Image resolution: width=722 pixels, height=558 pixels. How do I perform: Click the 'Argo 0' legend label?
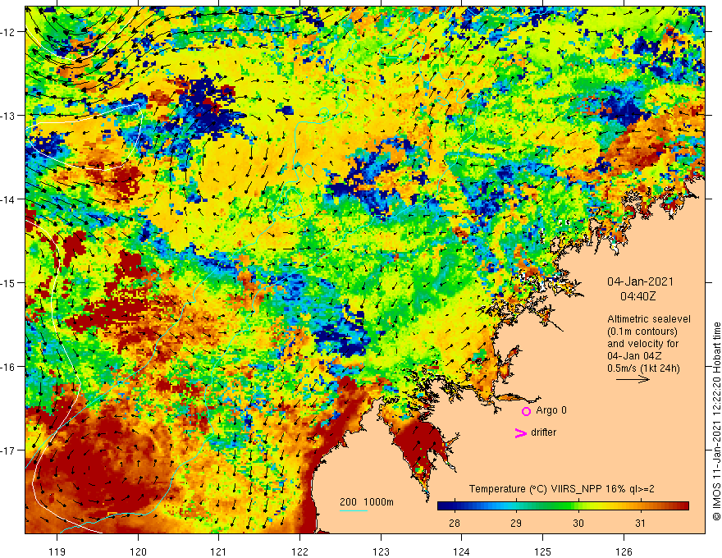click(x=551, y=410)
